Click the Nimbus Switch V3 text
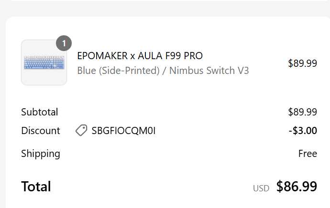Viewport: 330px width, 208px height. tap(210, 71)
